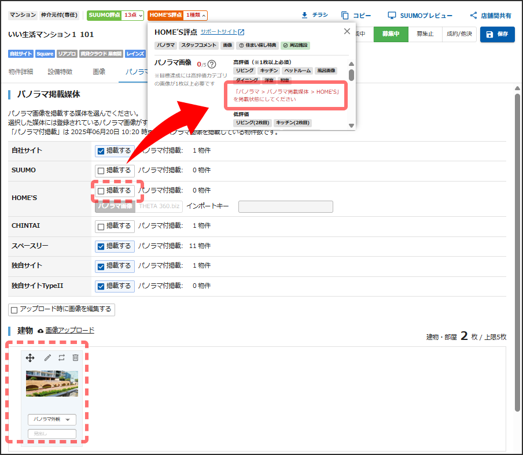Click the THETA 360.biz button
Screen dimensions: 523x455
click(159, 206)
